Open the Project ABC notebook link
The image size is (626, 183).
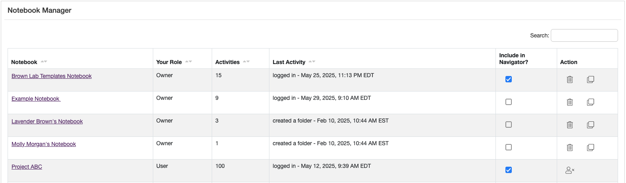click(27, 167)
